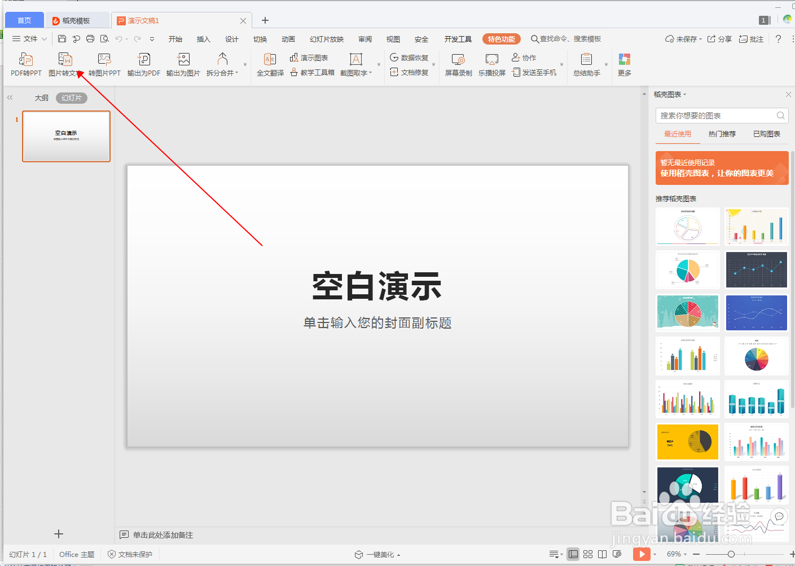Switch to the 稻壳模板 tab
The image size is (795, 566).
pos(77,20)
